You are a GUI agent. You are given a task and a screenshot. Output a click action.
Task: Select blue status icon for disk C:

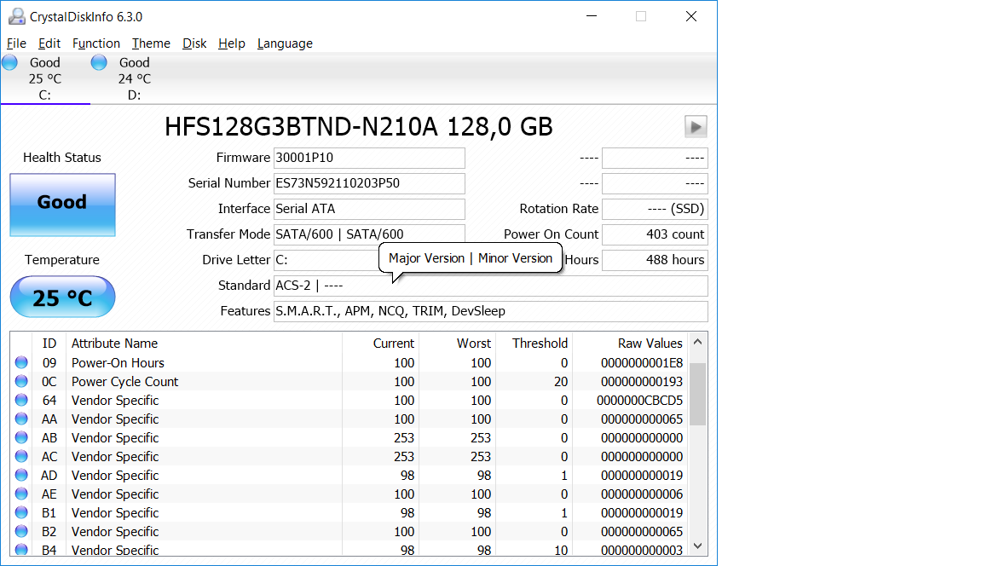10,62
